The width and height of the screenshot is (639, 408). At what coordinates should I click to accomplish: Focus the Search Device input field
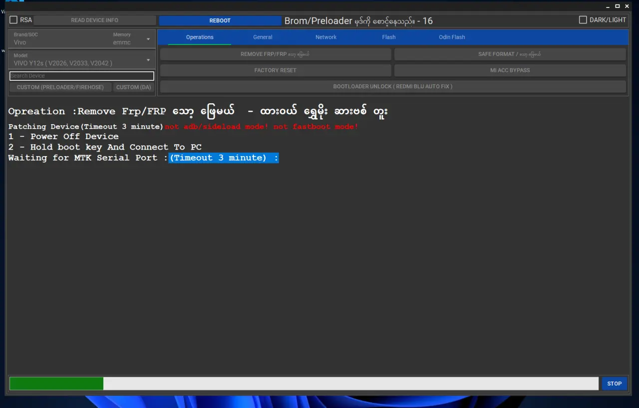pos(82,76)
